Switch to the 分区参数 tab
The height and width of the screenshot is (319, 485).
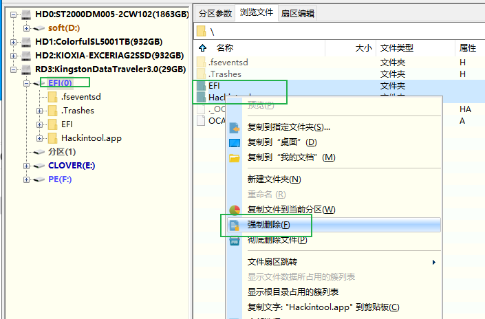[215, 13]
